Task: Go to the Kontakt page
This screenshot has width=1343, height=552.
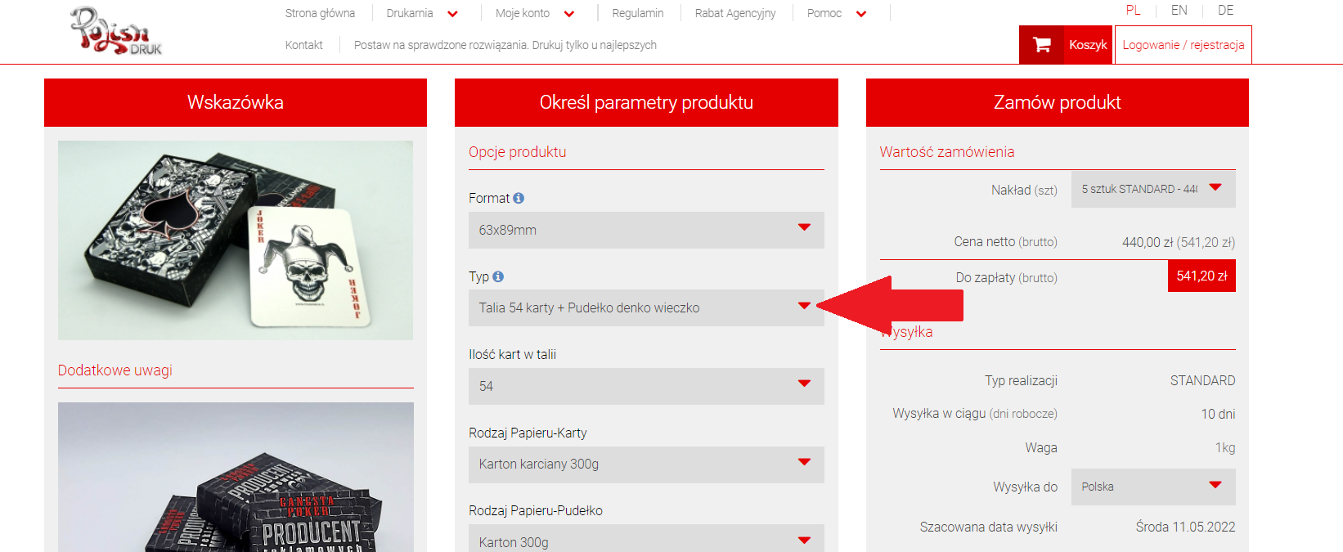Action: click(x=304, y=45)
